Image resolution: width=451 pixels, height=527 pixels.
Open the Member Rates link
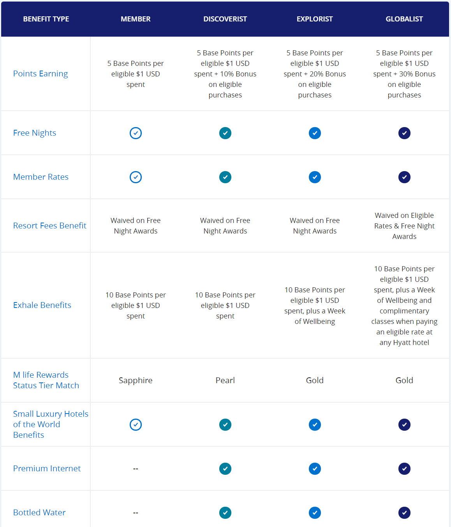point(41,177)
